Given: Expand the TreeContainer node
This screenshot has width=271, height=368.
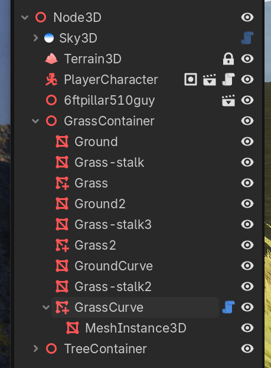Looking at the screenshot, I should pos(35,348).
